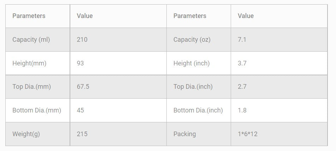Click the 1*6*12 packing value

[x=248, y=134]
